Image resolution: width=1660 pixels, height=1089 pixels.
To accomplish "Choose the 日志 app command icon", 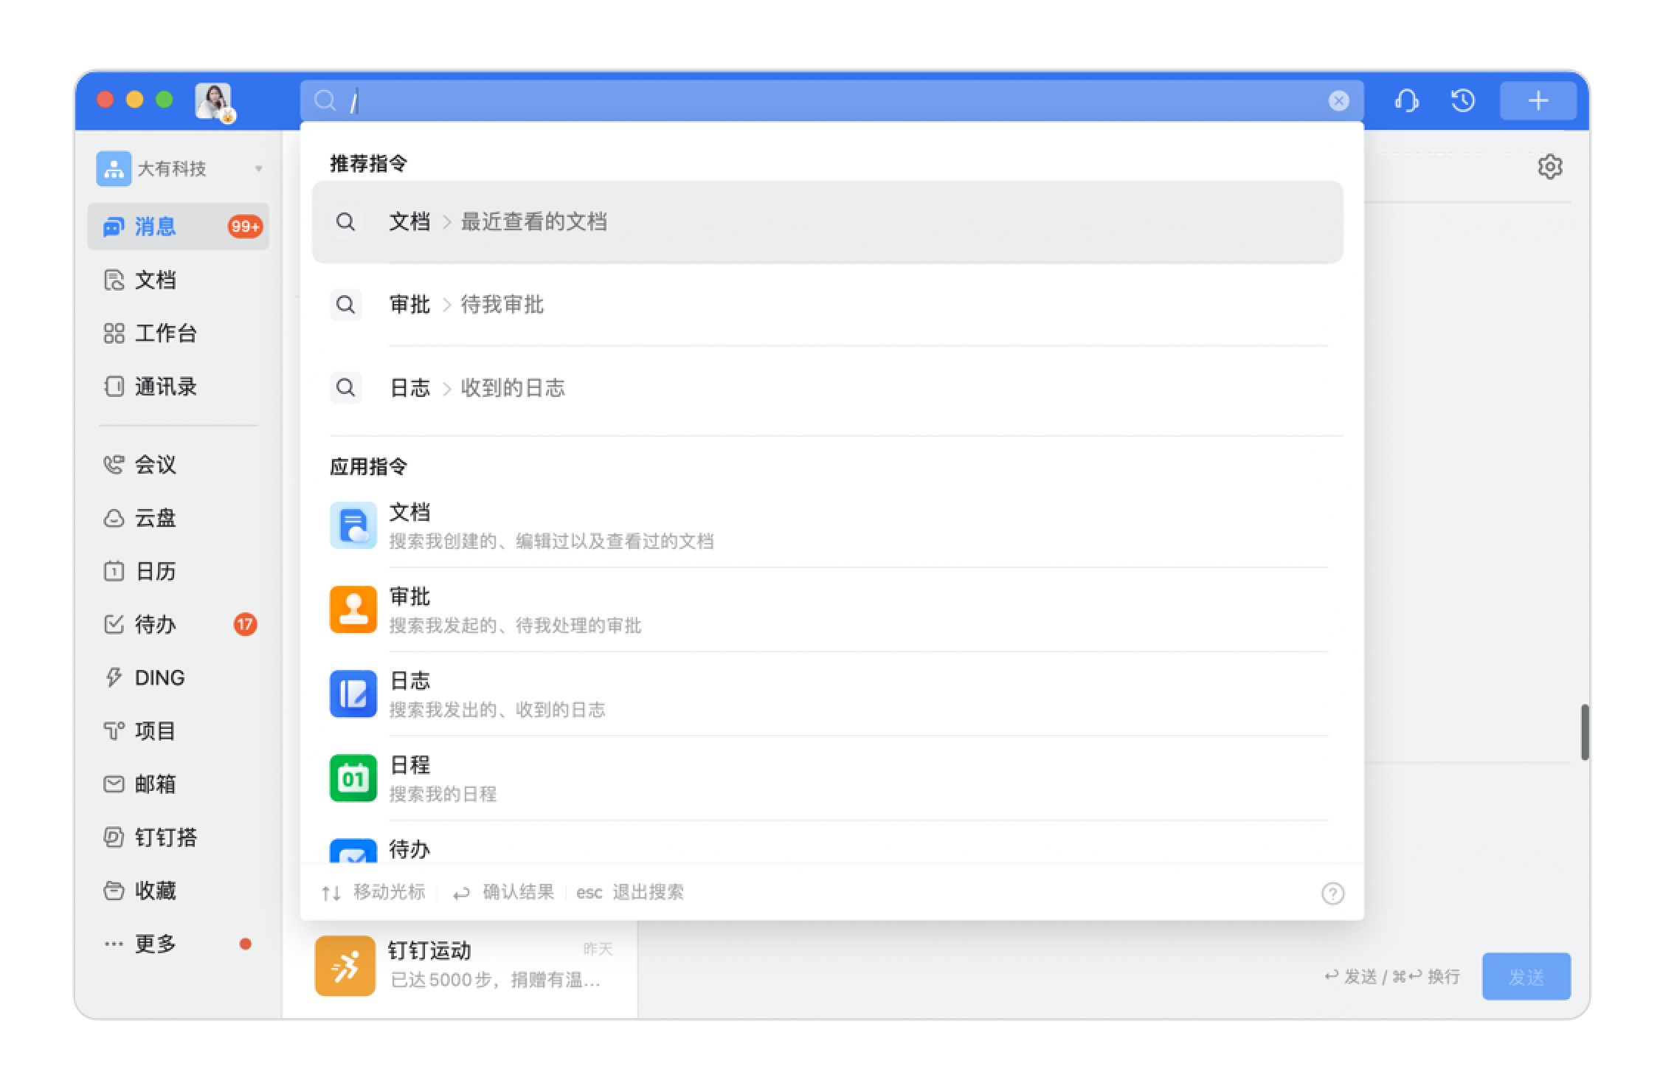I will (x=353, y=694).
